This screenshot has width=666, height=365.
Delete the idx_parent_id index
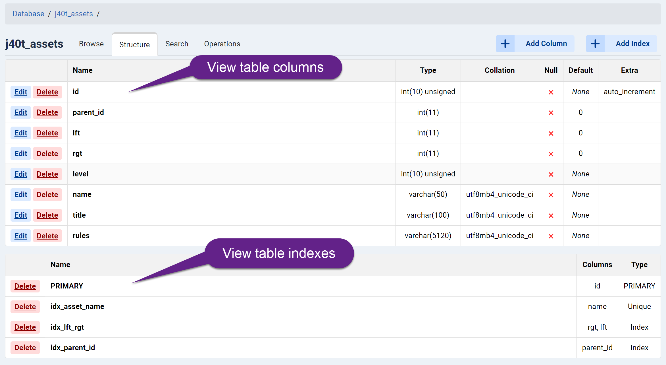[x=25, y=348]
